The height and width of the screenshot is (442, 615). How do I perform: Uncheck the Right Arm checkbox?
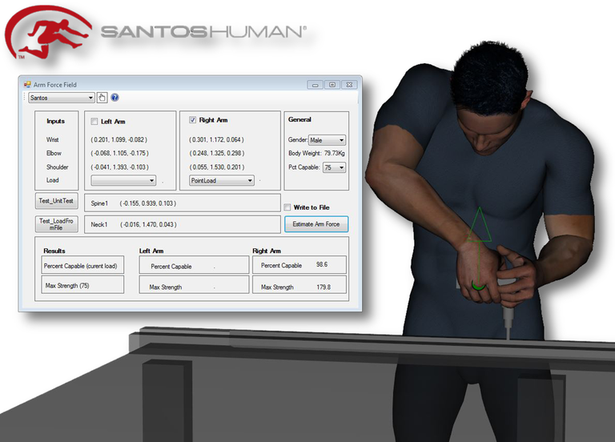(x=192, y=119)
